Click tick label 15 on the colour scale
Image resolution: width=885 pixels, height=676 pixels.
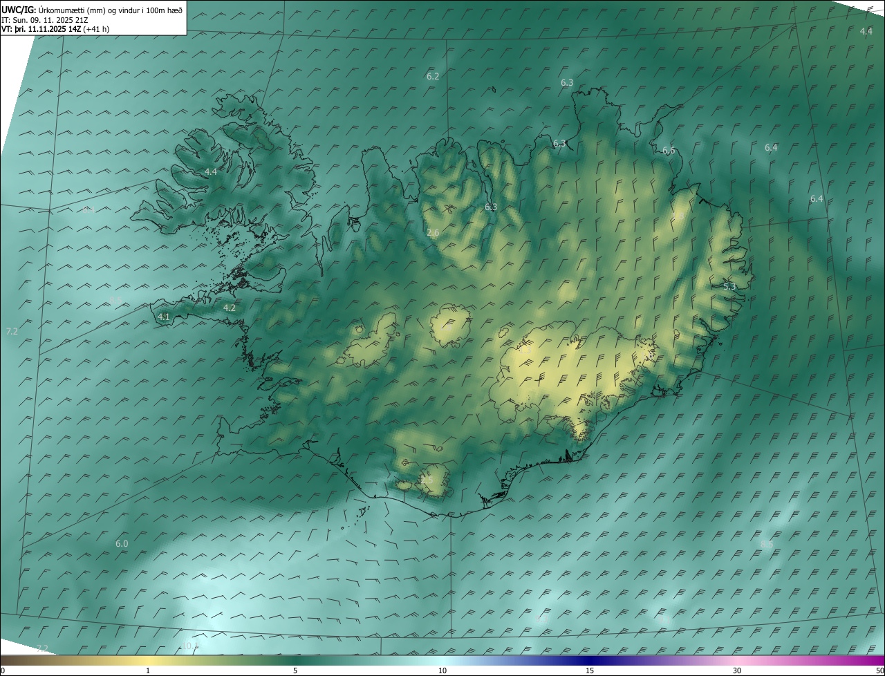(590, 670)
